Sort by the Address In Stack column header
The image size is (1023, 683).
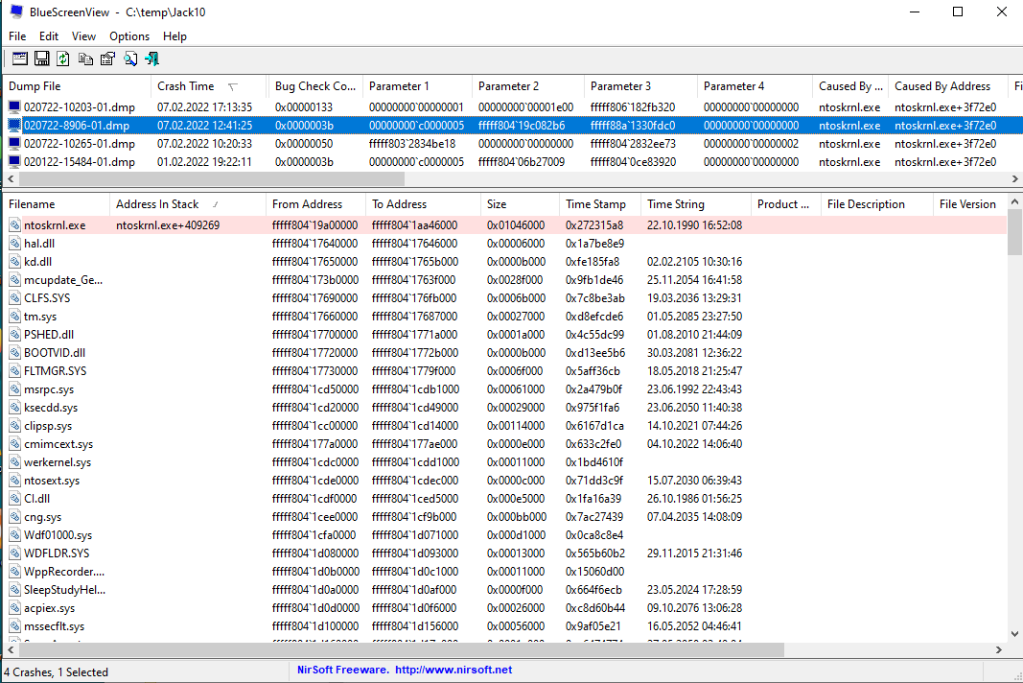point(187,204)
